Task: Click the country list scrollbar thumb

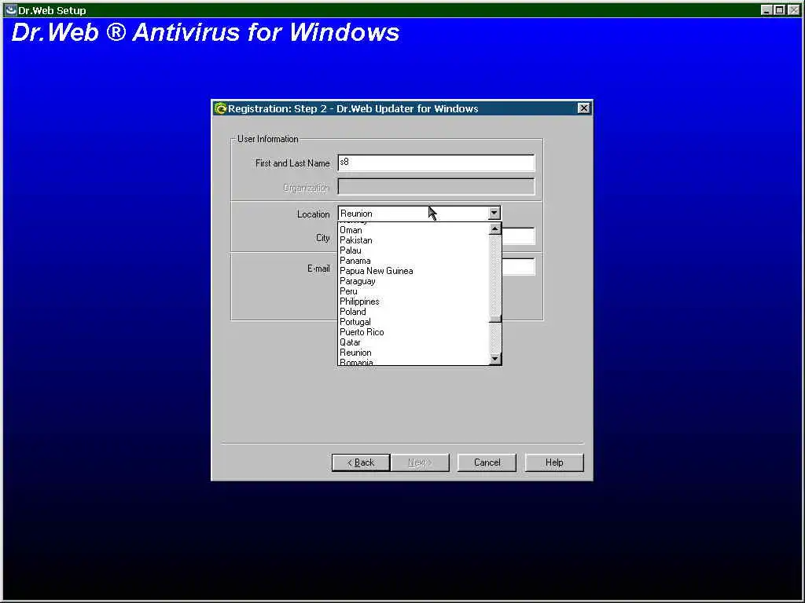Action: pos(495,319)
